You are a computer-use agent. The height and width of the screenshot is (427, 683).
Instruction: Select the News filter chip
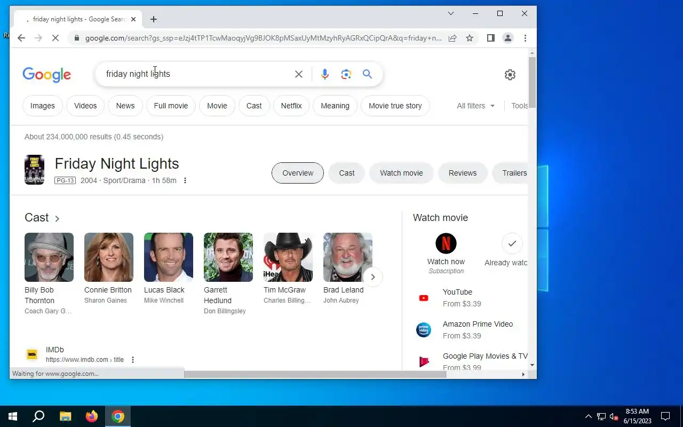tap(125, 106)
